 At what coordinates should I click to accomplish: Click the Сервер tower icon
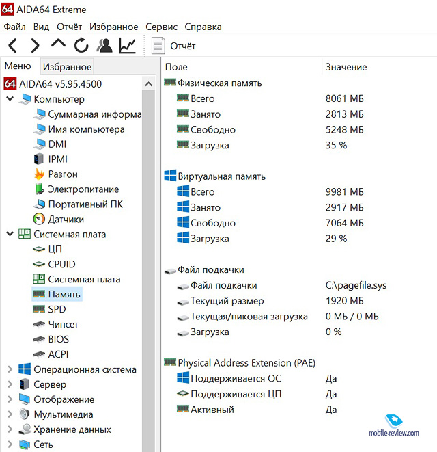click(25, 384)
